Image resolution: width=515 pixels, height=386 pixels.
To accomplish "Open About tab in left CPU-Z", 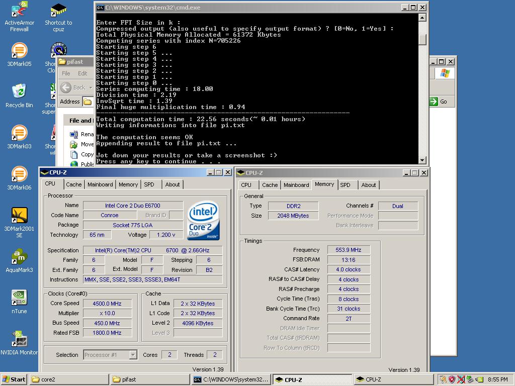I will tap(173, 184).
